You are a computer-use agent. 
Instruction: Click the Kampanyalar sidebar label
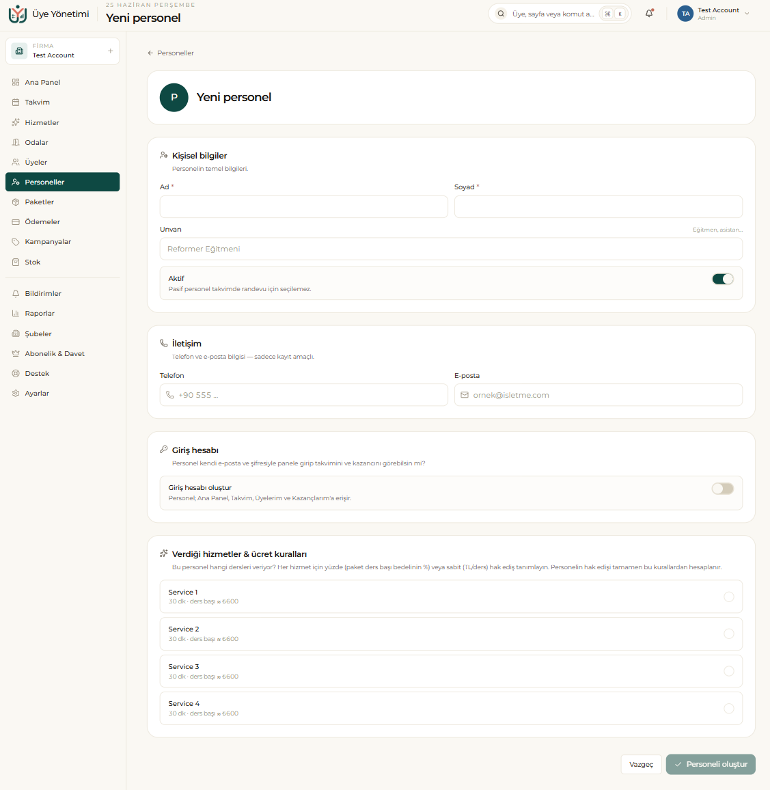coord(48,242)
